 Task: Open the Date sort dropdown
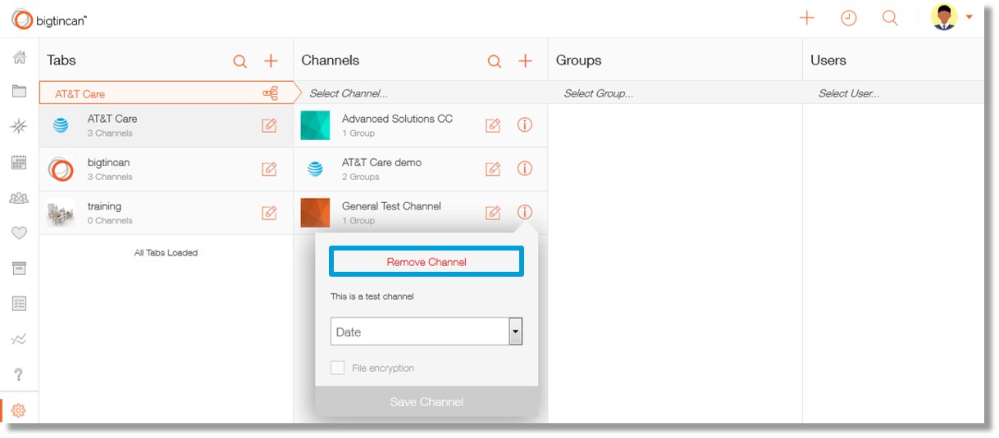(x=427, y=332)
